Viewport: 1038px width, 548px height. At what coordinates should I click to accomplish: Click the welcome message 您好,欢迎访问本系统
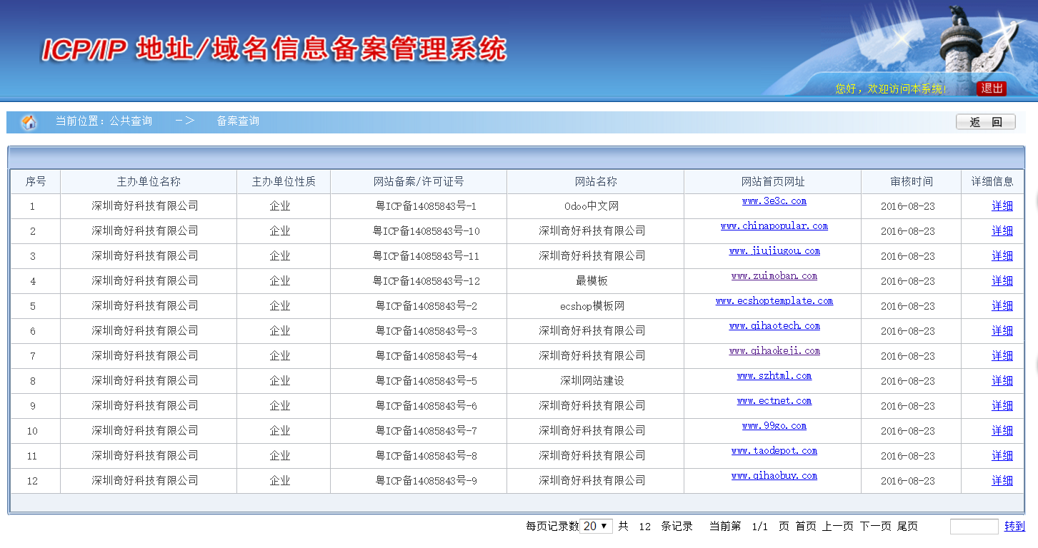(891, 89)
